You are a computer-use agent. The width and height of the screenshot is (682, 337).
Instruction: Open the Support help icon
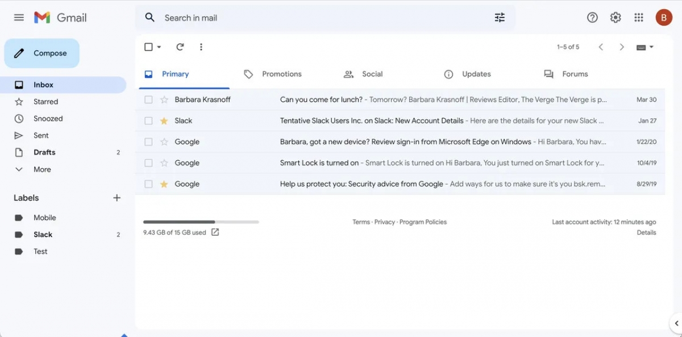(592, 18)
